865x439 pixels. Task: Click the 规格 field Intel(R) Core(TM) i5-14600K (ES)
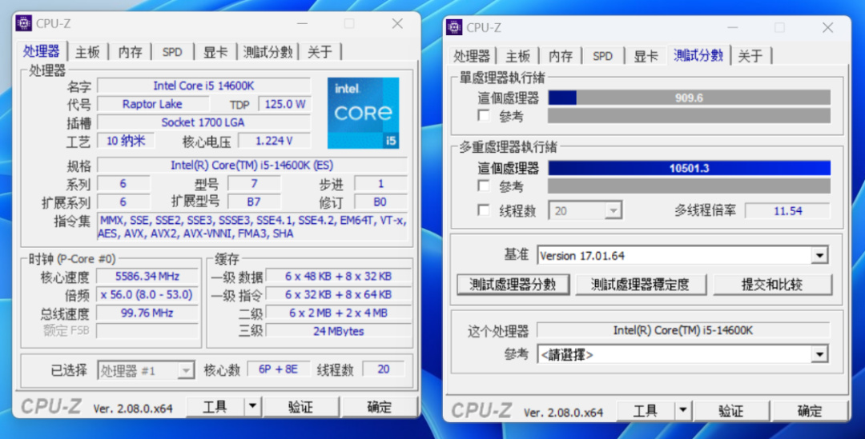coord(252,166)
